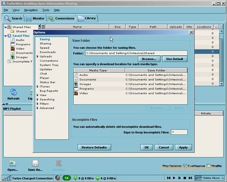Click the Images media type icon in table
The height and width of the screenshot is (182, 227).
[76, 84]
